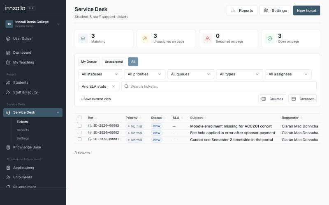The image size is (329, 205).
Task: Open Tickets in the sidebar submenu
Action: tap(22, 122)
